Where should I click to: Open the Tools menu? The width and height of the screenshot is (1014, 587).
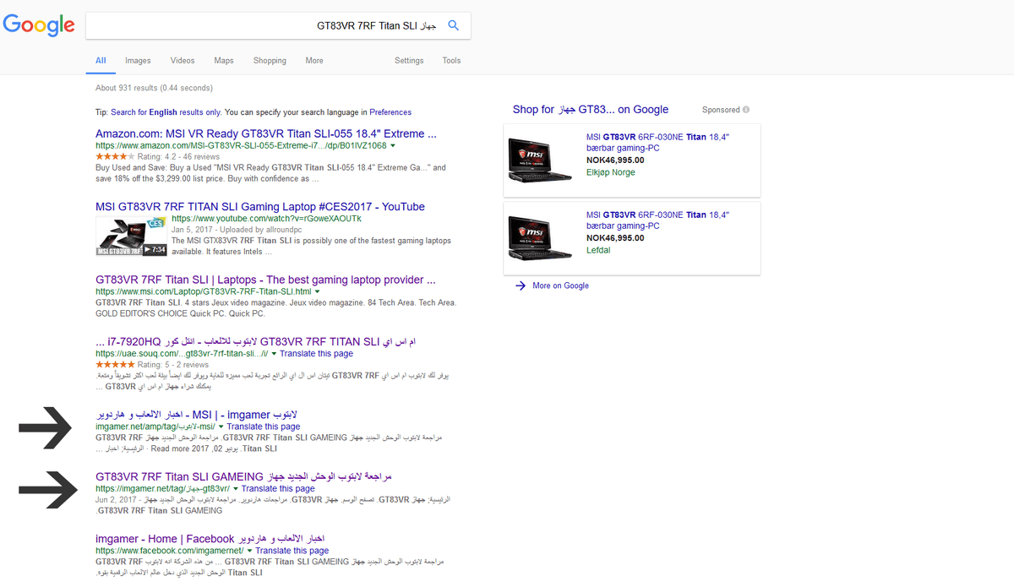click(x=451, y=61)
